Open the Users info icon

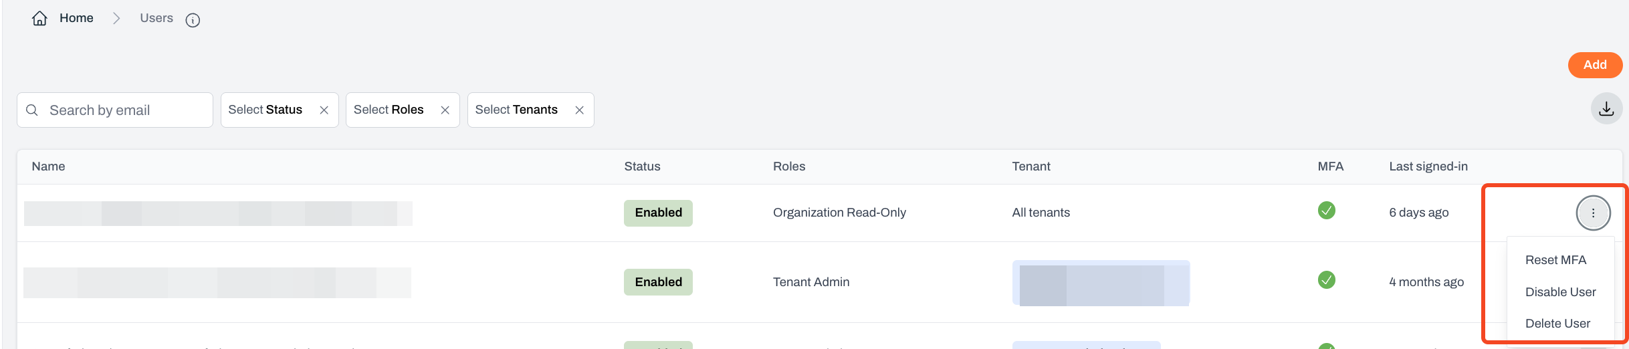[x=193, y=21]
